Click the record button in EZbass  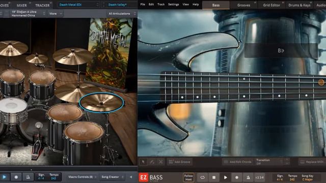click(x=237, y=177)
